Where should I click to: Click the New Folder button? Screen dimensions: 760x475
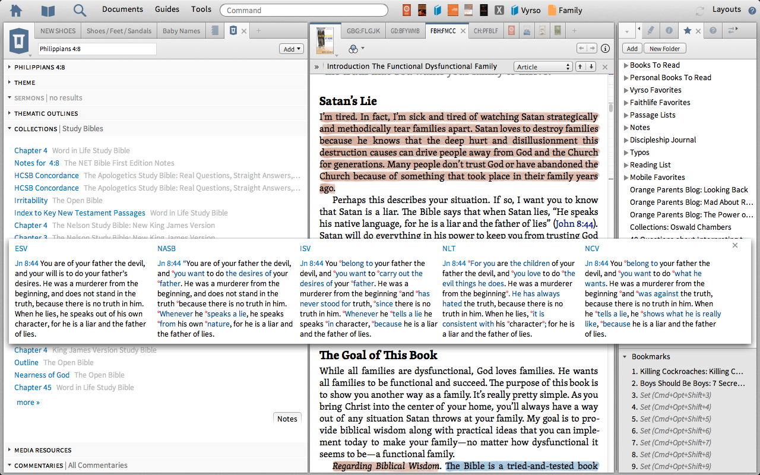(x=664, y=49)
